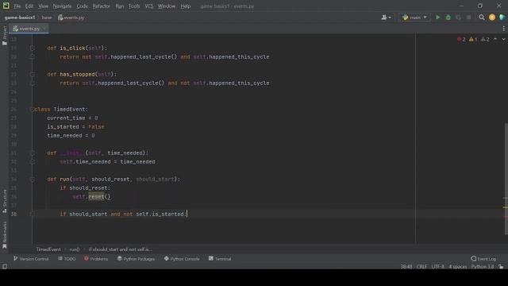Open Search Everywhere magnifier icon
This screenshot has width=508, height=286.
point(482,17)
